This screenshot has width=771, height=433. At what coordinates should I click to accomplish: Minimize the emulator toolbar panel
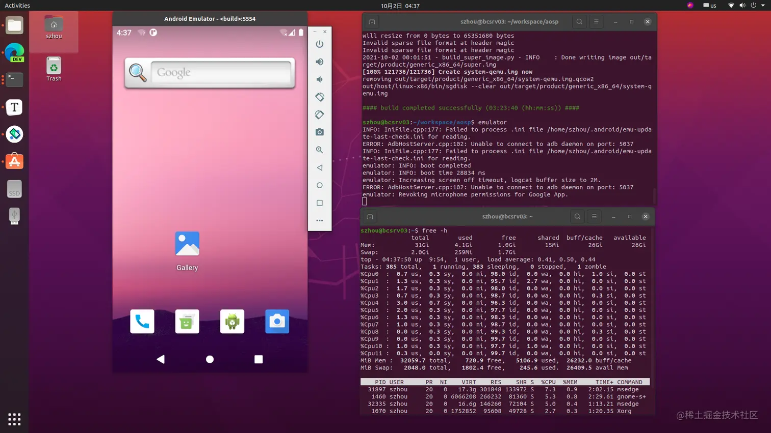315,32
